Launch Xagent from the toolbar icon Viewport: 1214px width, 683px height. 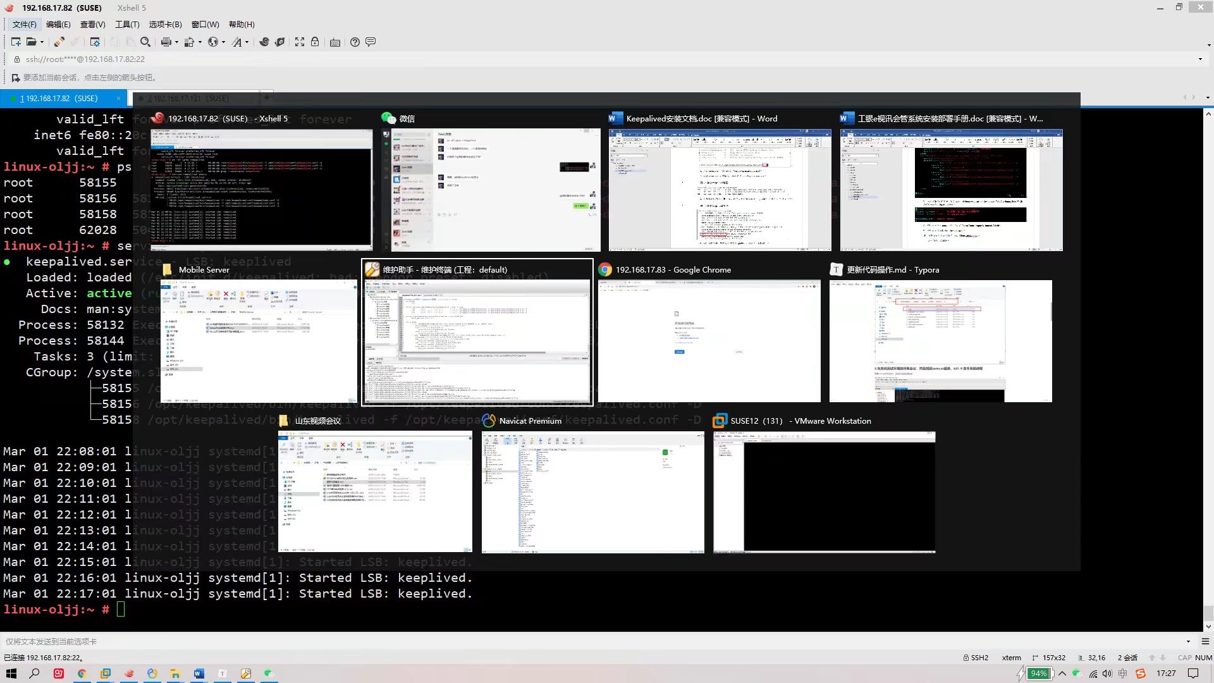[279, 42]
